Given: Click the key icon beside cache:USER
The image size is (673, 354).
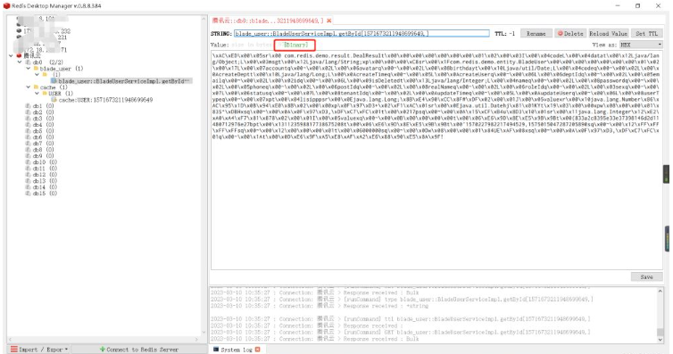Looking at the screenshot, I should (x=54, y=100).
